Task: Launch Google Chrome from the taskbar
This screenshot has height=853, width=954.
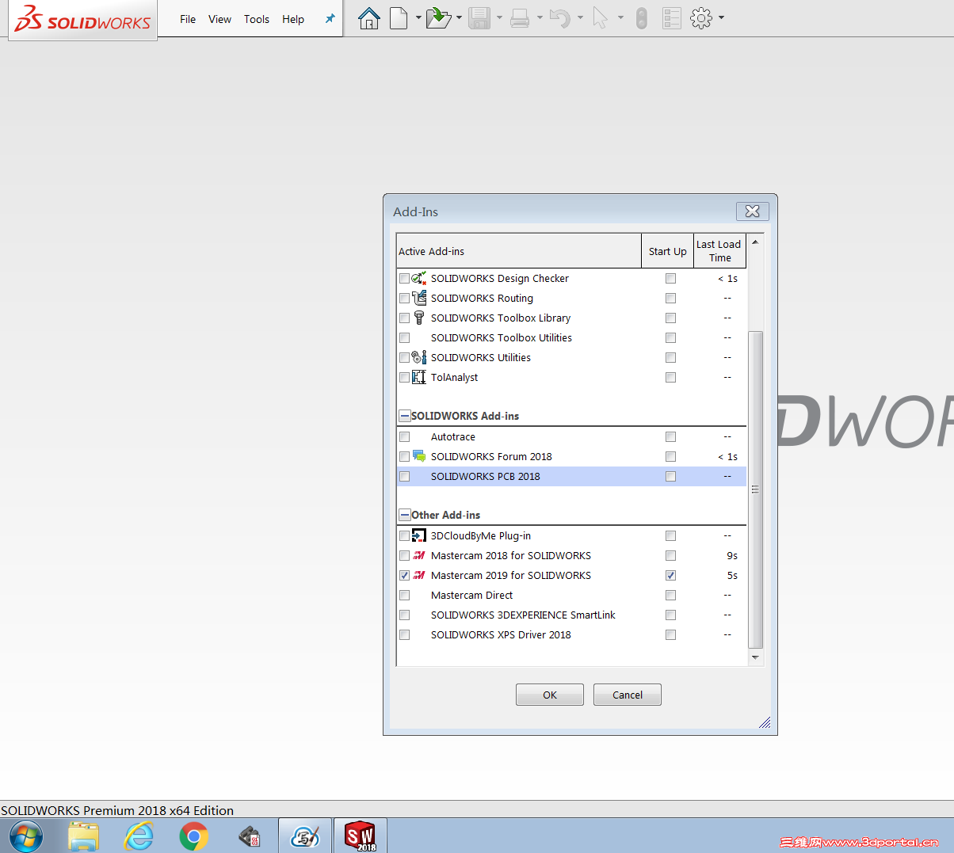Action: click(194, 836)
